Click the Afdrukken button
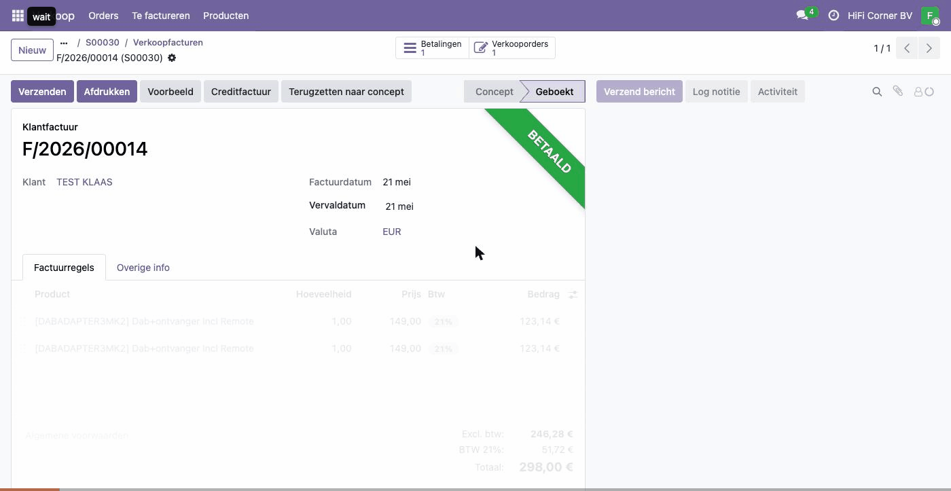This screenshot has width=951, height=491. click(x=107, y=92)
